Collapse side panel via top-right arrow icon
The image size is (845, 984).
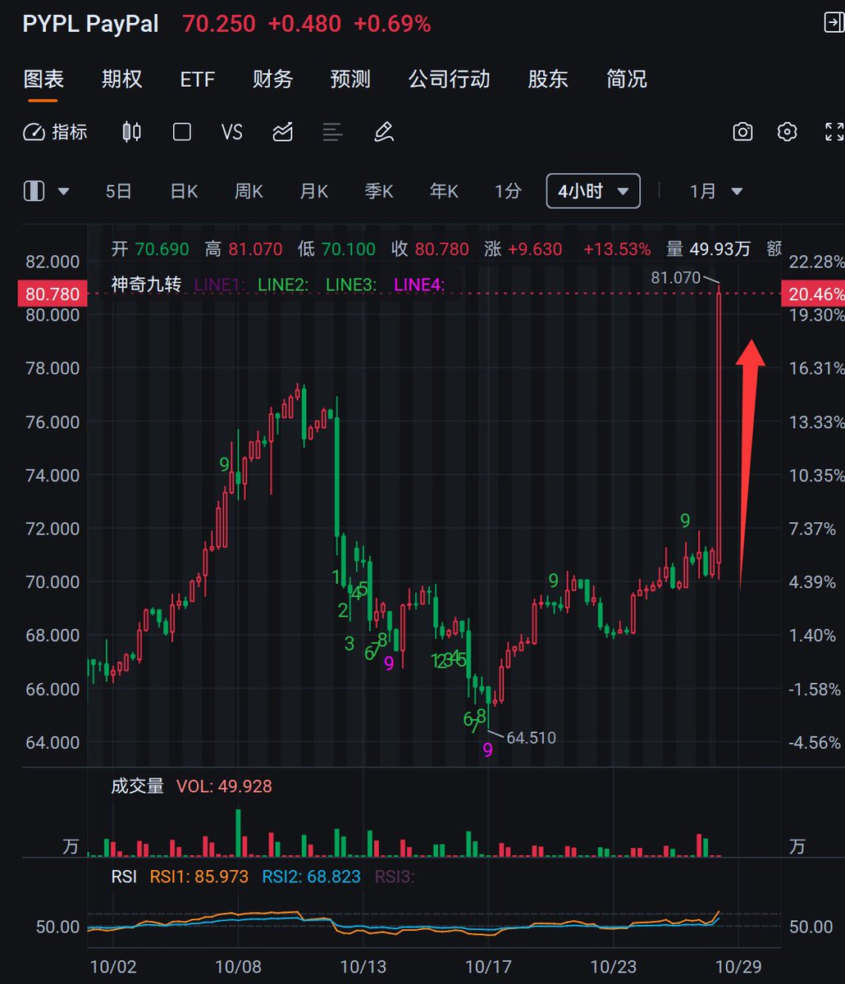click(x=833, y=23)
